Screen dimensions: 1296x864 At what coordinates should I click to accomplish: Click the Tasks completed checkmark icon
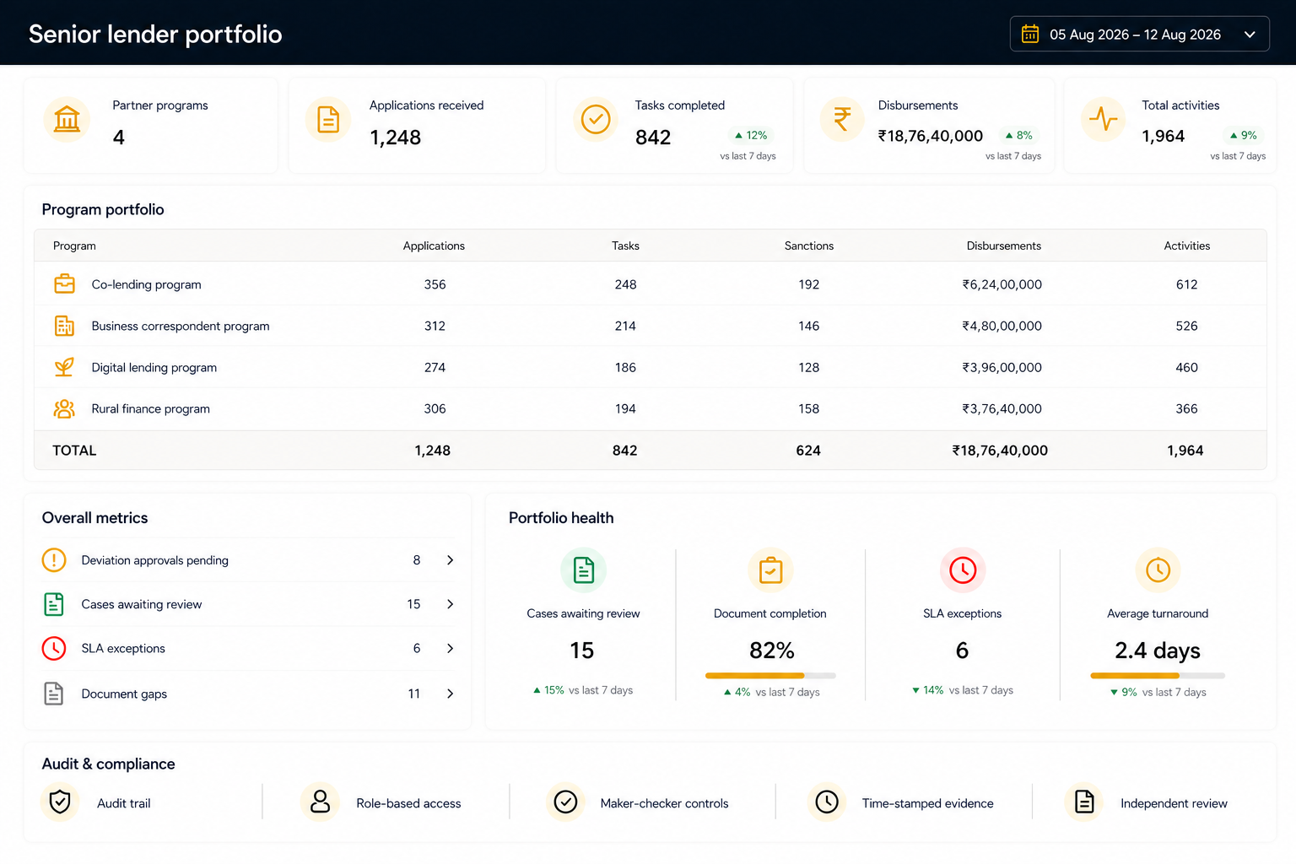pyautogui.click(x=596, y=119)
